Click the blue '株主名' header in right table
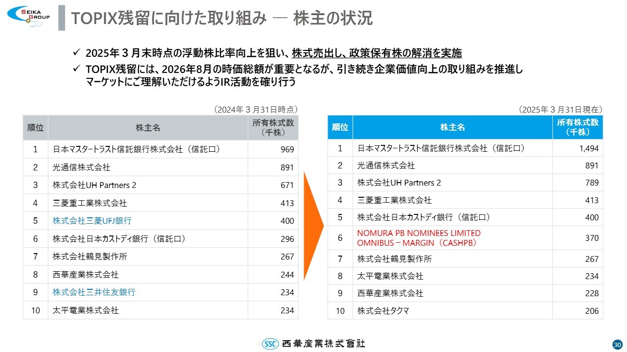The width and height of the screenshot is (627, 352). pos(453,127)
